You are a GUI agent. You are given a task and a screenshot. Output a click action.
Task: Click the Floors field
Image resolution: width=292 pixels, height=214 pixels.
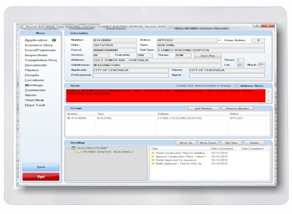pos(241,60)
